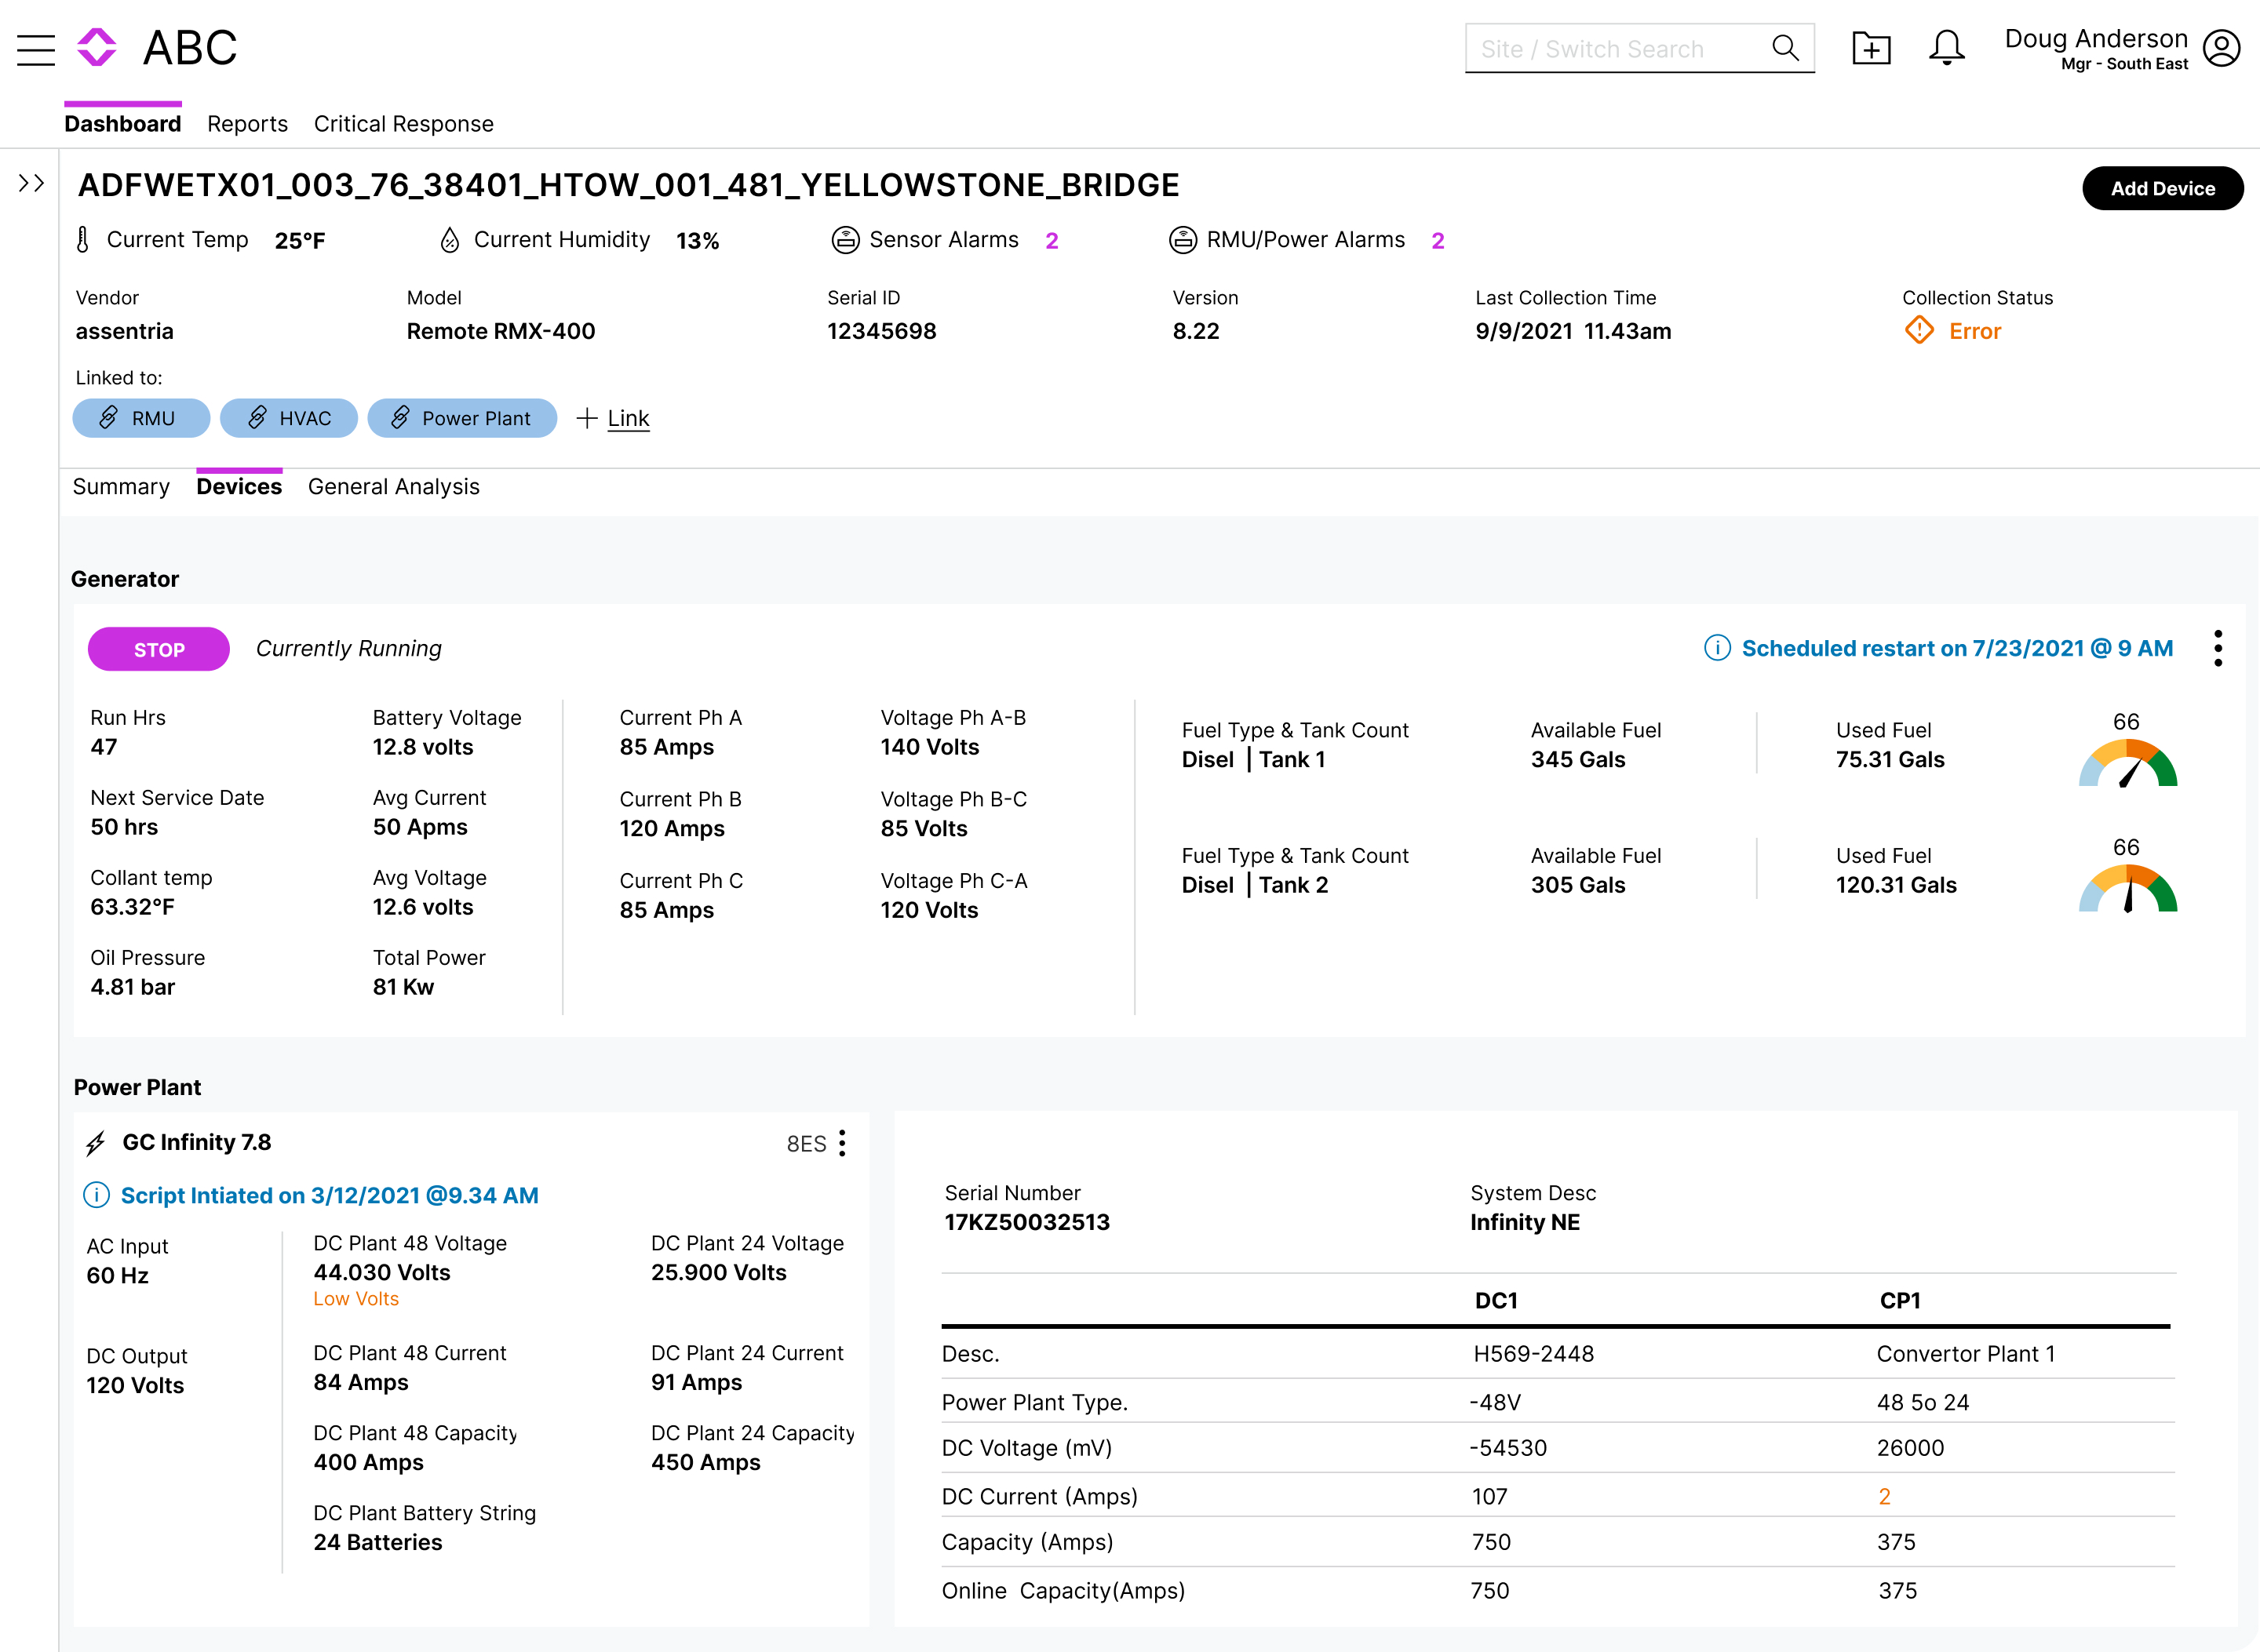The height and width of the screenshot is (1652, 2260).
Task: Open GC Infinity three-dot options menu
Action: coord(842,1143)
